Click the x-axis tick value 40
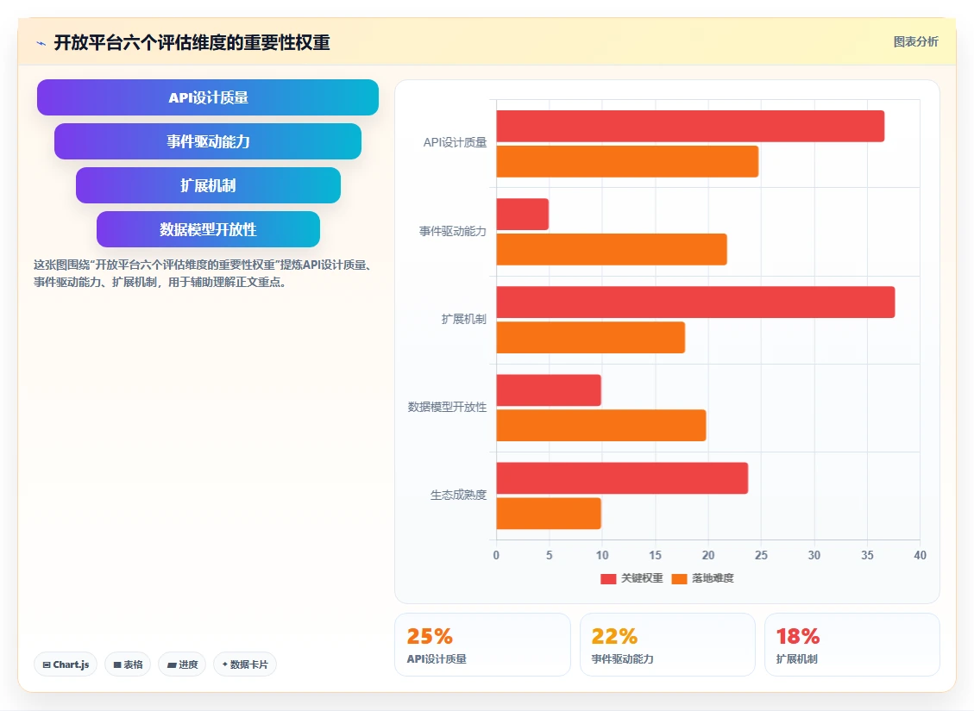 click(x=920, y=555)
